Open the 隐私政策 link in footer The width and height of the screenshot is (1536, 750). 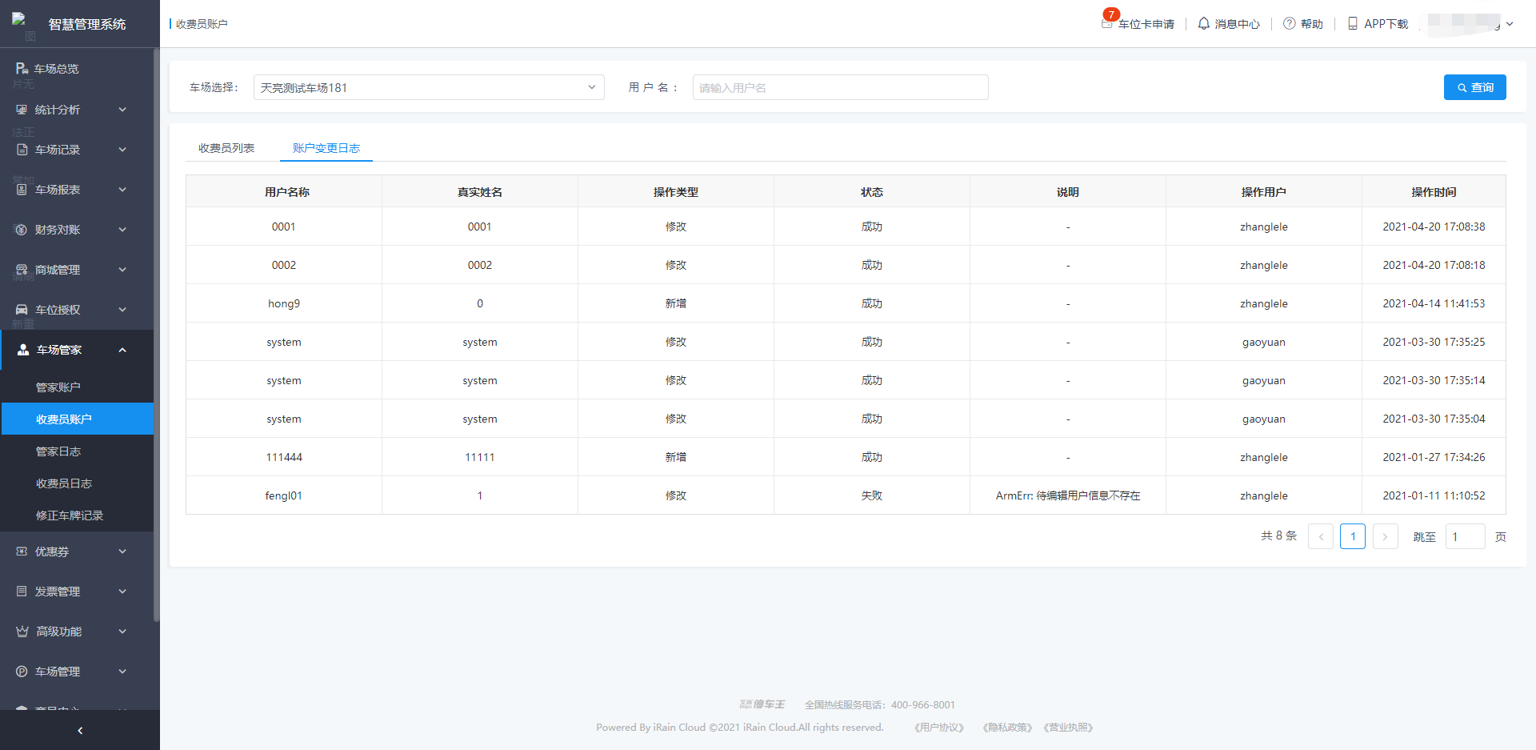(1006, 728)
